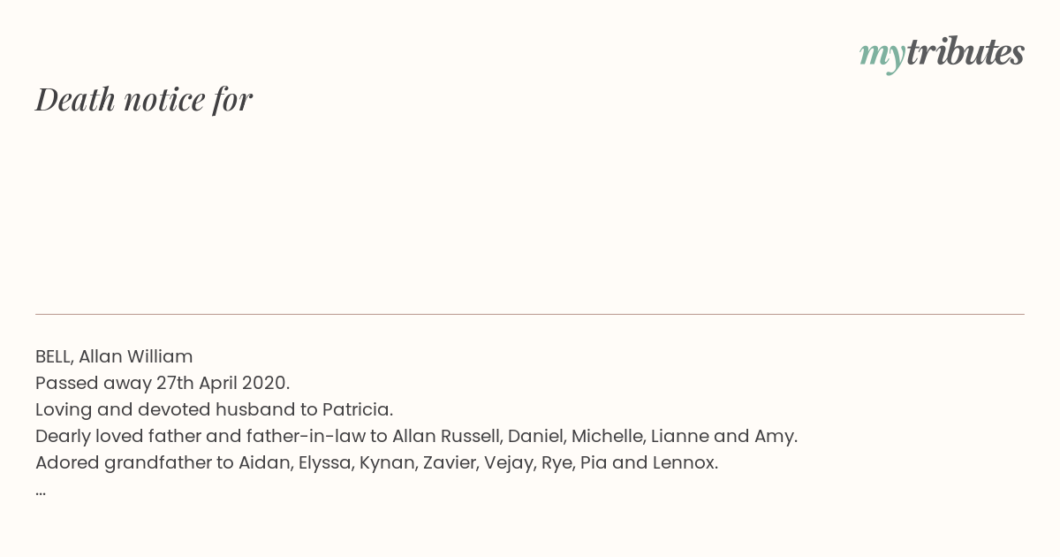This screenshot has width=1060, height=557.
Task: Click the horizontal divider line
Action: coord(530,314)
